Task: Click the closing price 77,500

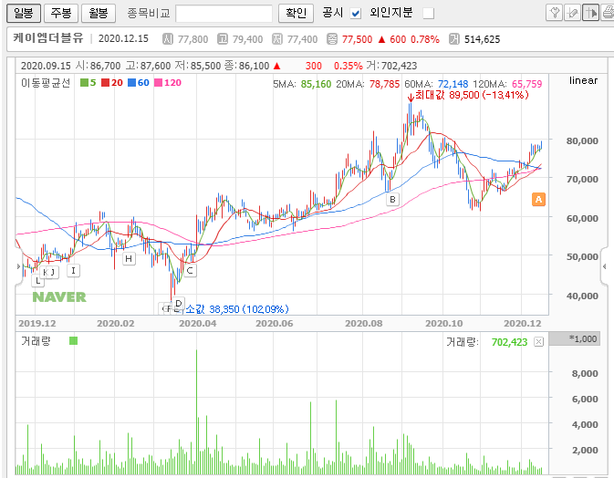Action: 357,39
